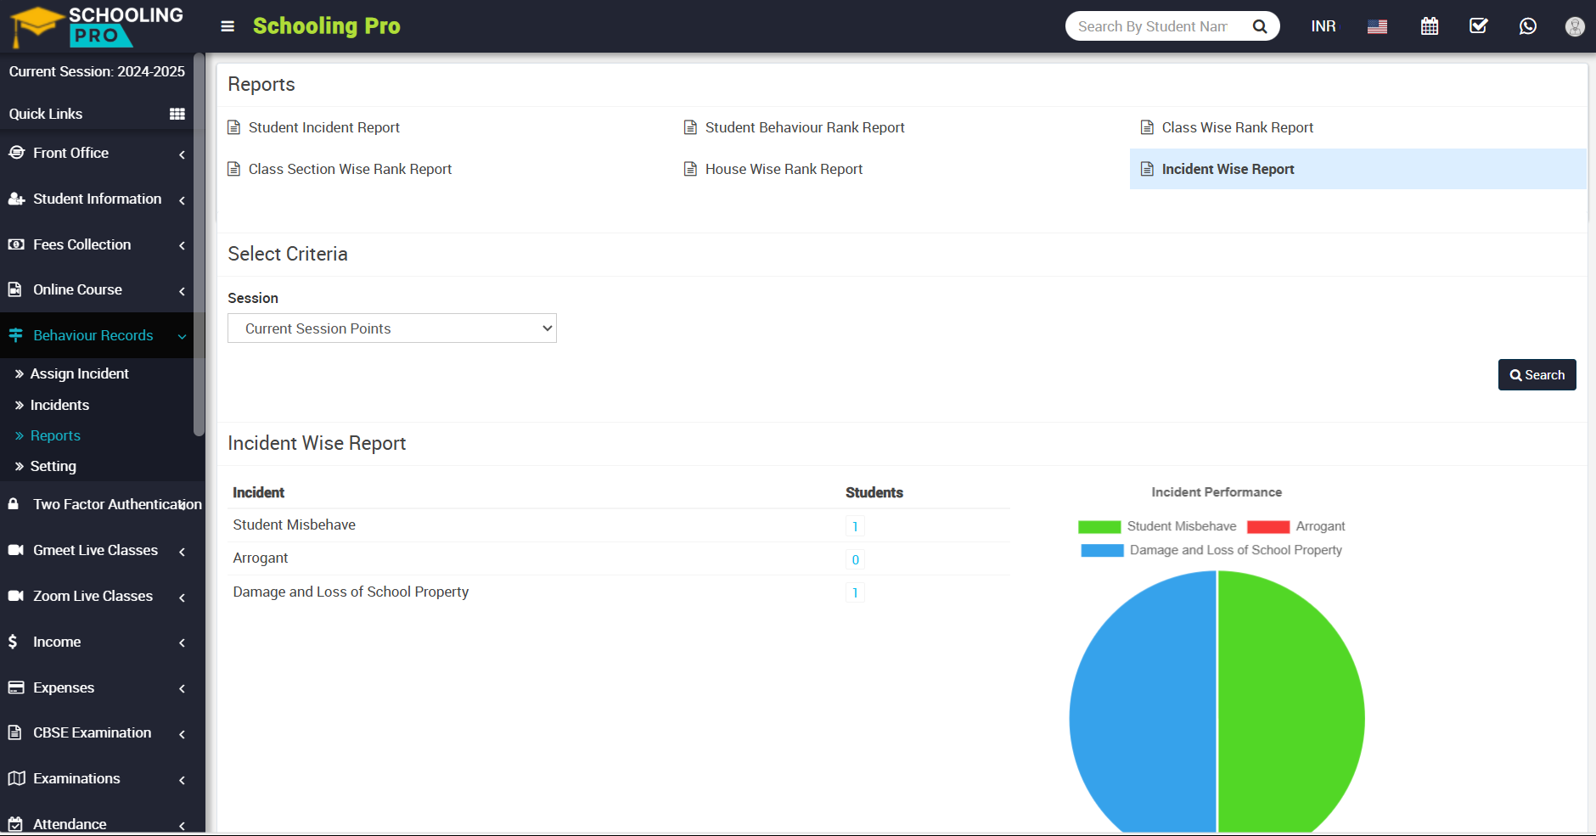The height and width of the screenshot is (836, 1596).
Task: Collapse the Behaviour Records chevron
Action: [182, 337]
